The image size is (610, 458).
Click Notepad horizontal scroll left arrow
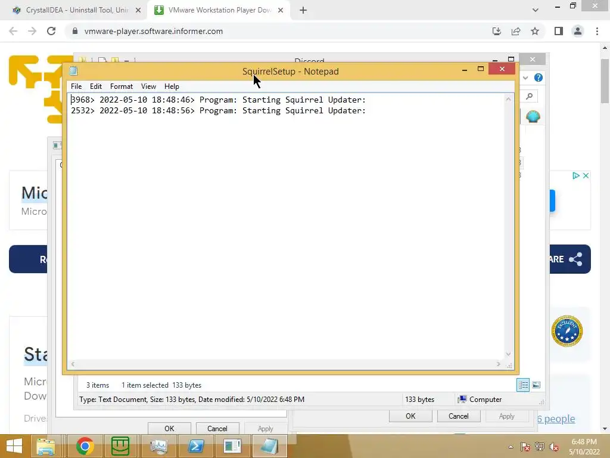click(x=73, y=364)
